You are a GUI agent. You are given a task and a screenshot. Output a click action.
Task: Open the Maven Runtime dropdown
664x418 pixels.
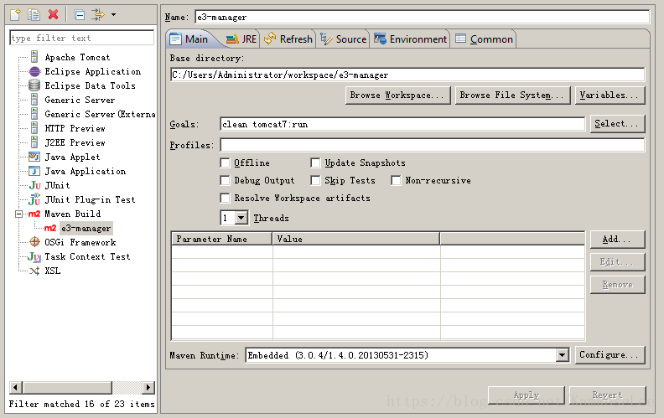562,355
